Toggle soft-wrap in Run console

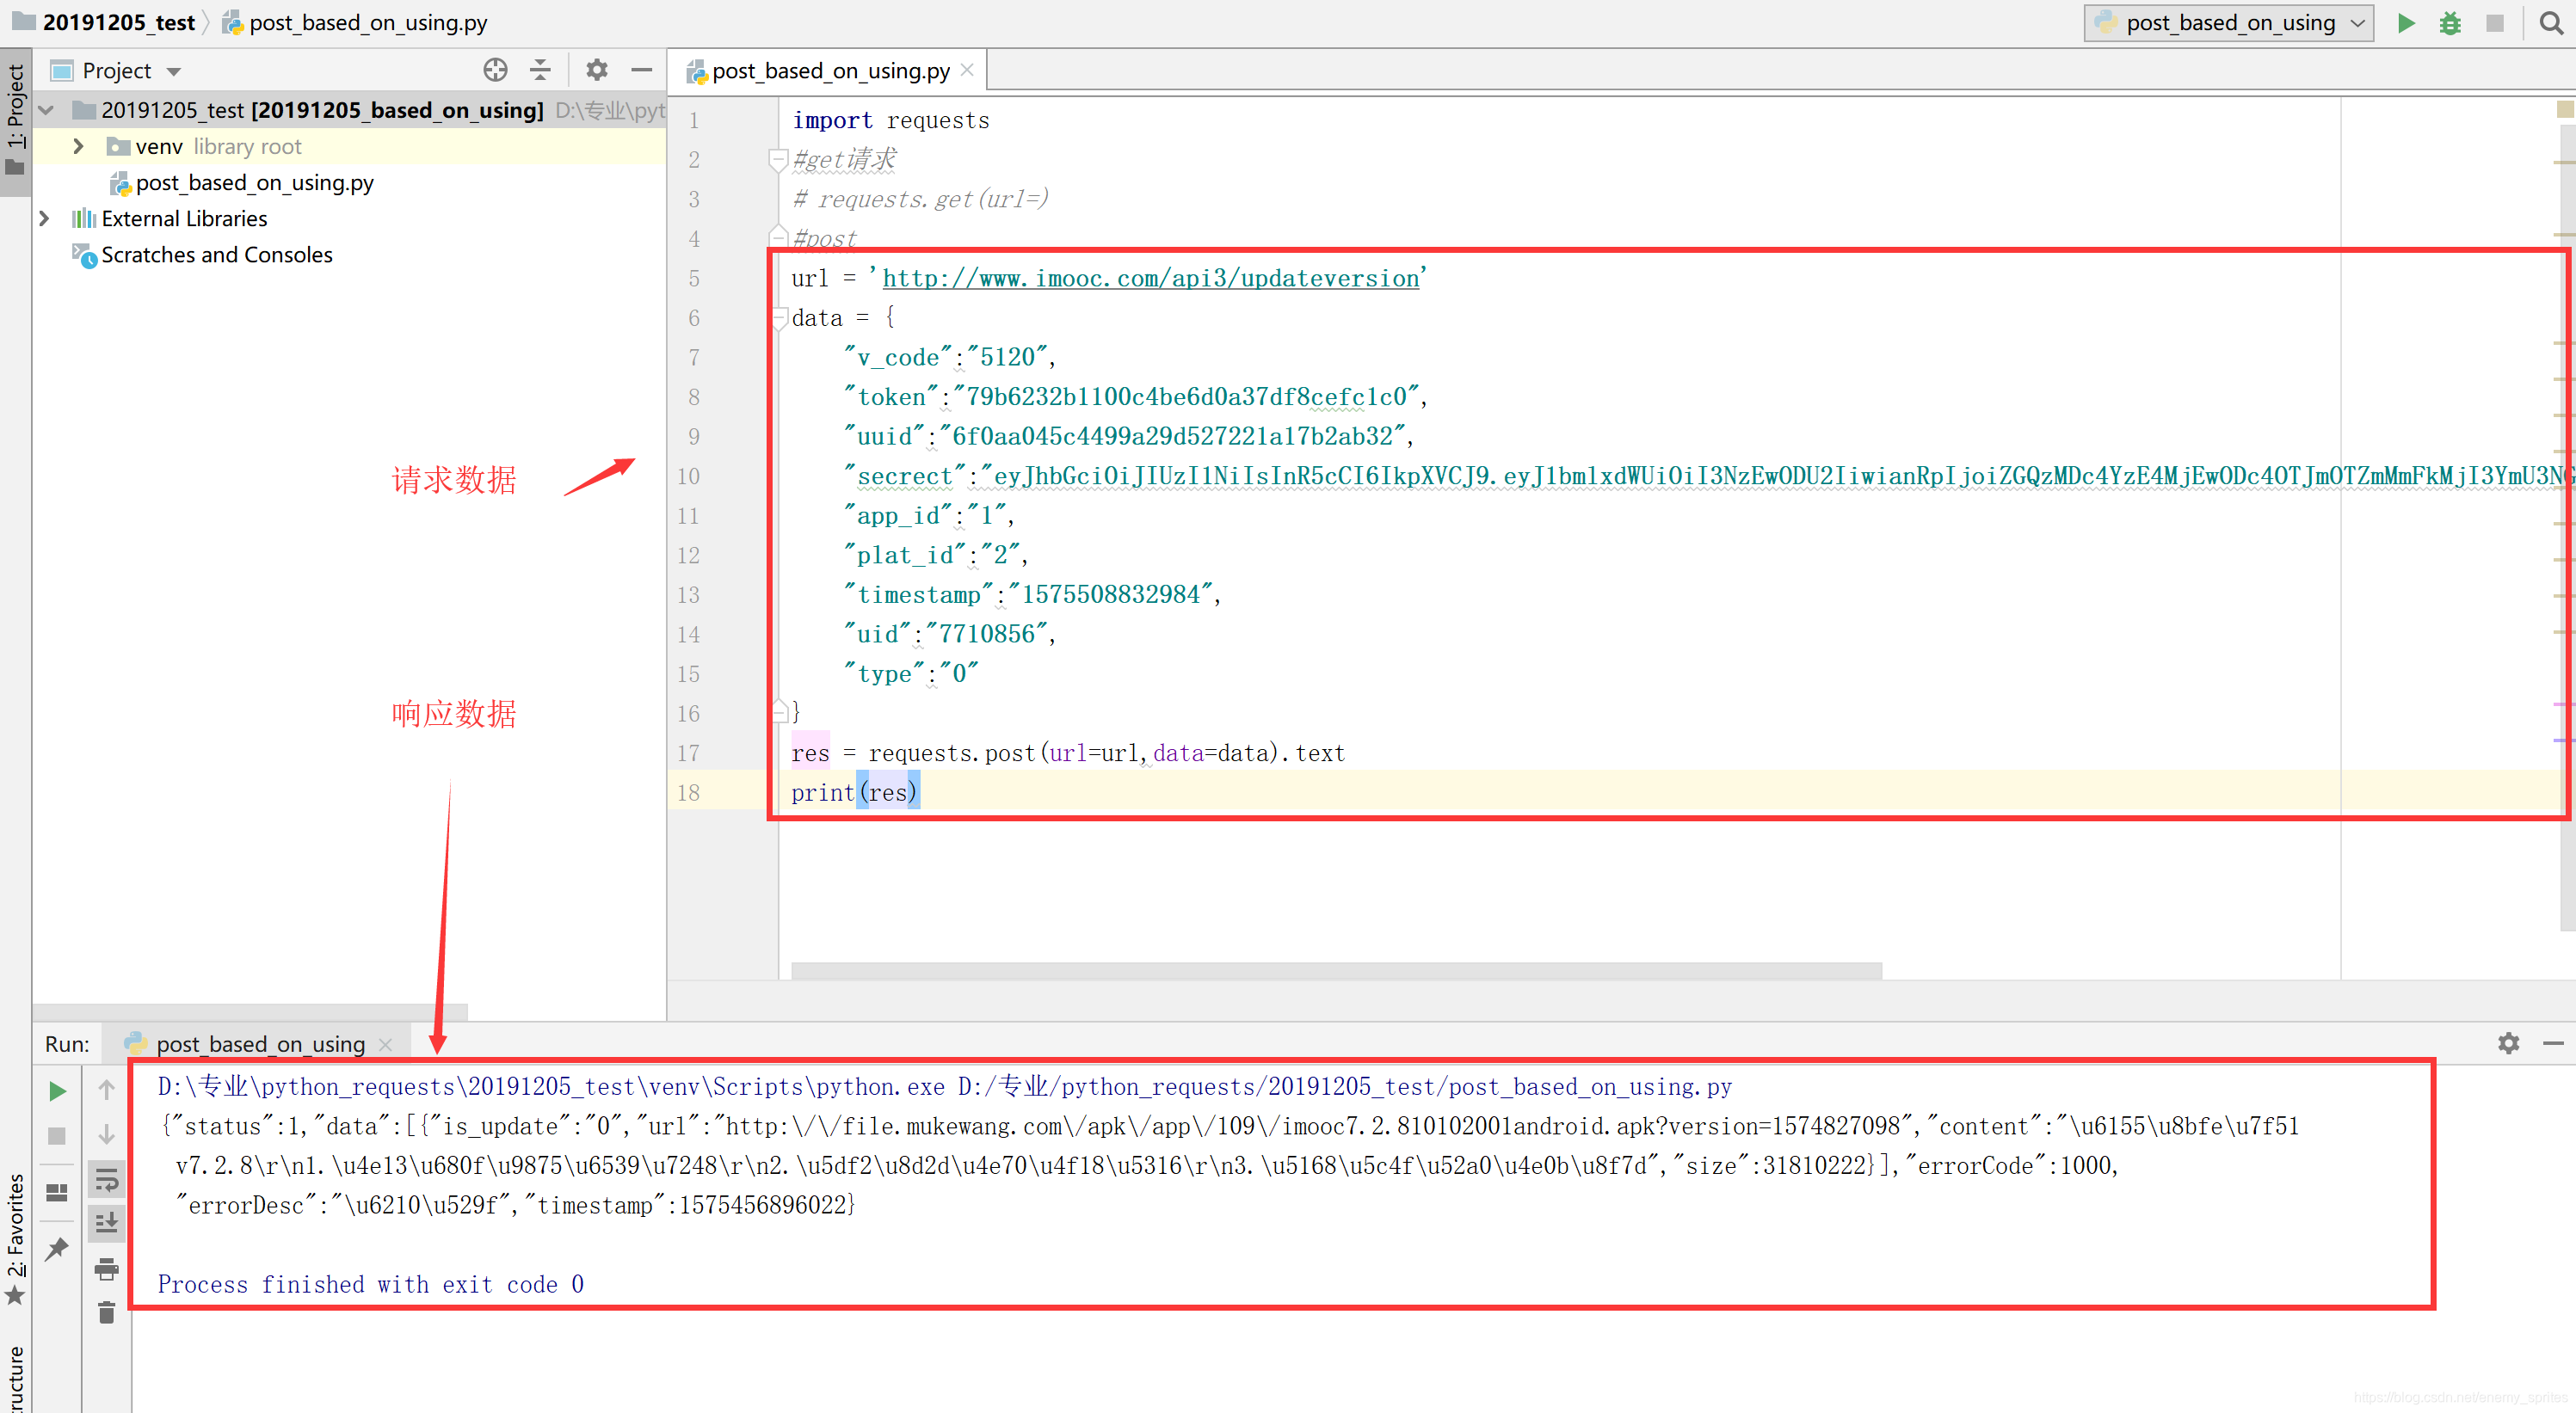tap(107, 1180)
